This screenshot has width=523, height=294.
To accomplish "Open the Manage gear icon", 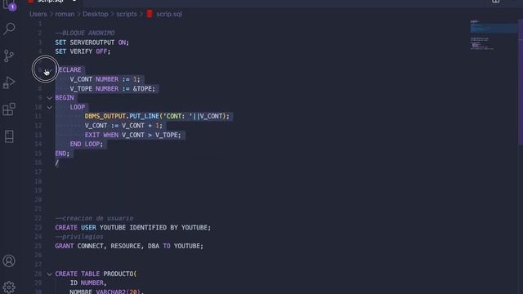I will pos(9,287).
